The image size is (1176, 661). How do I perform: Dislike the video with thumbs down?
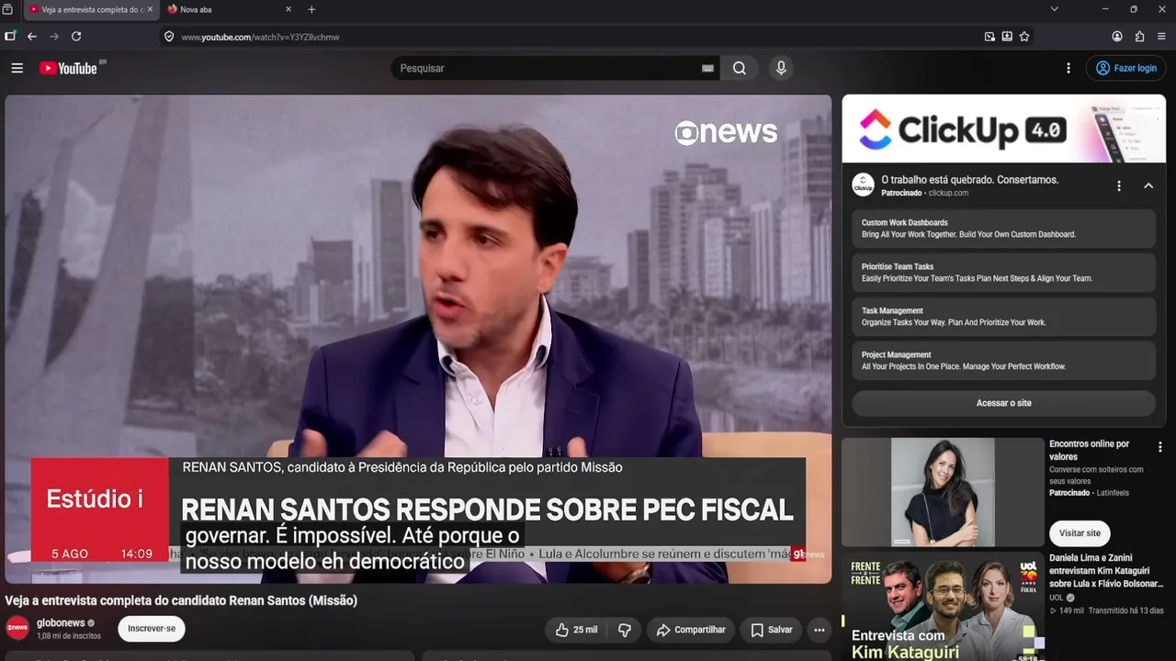[x=625, y=630]
